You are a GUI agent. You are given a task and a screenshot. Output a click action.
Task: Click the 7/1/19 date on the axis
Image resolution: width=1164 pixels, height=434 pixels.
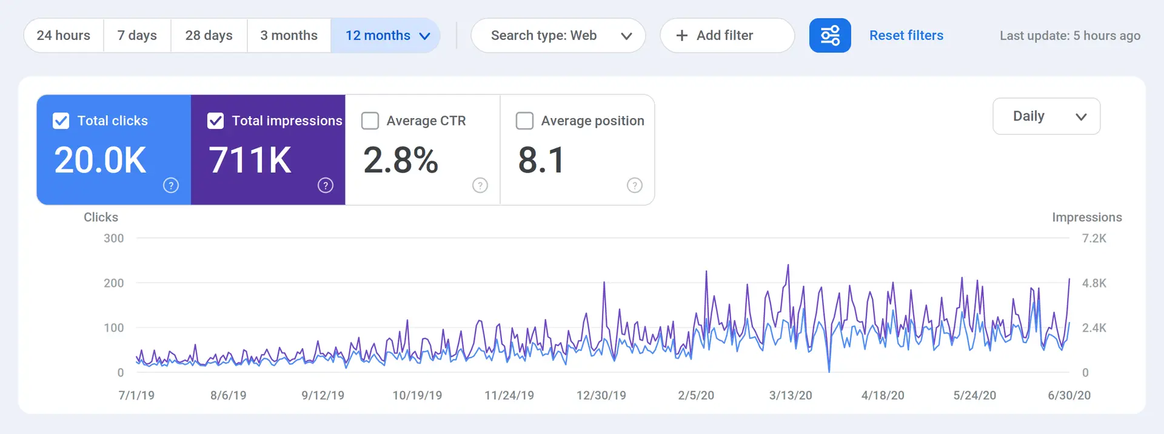136,395
